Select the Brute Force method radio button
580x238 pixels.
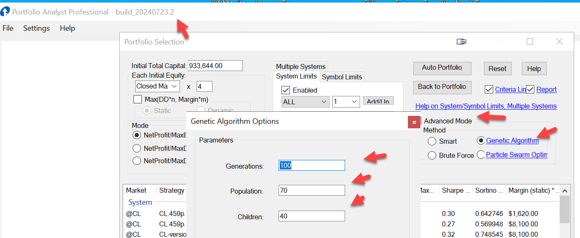point(432,155)
